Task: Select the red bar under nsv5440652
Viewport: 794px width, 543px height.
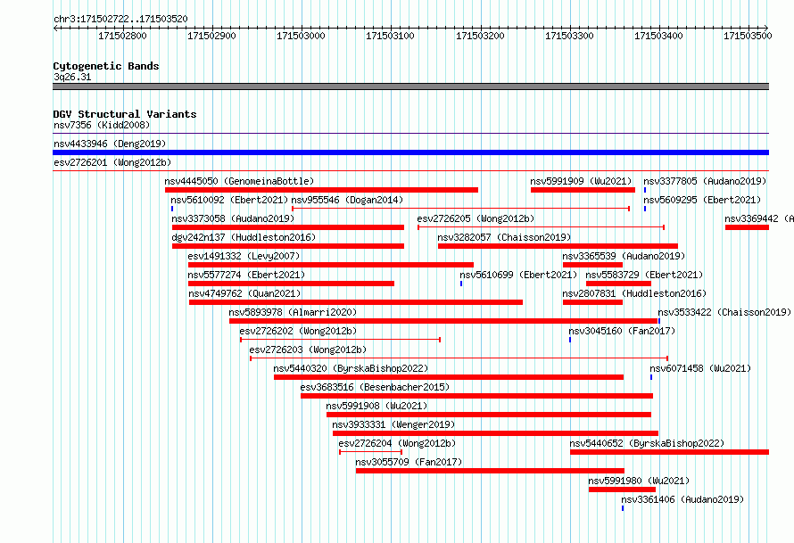Action: point(669,452)
